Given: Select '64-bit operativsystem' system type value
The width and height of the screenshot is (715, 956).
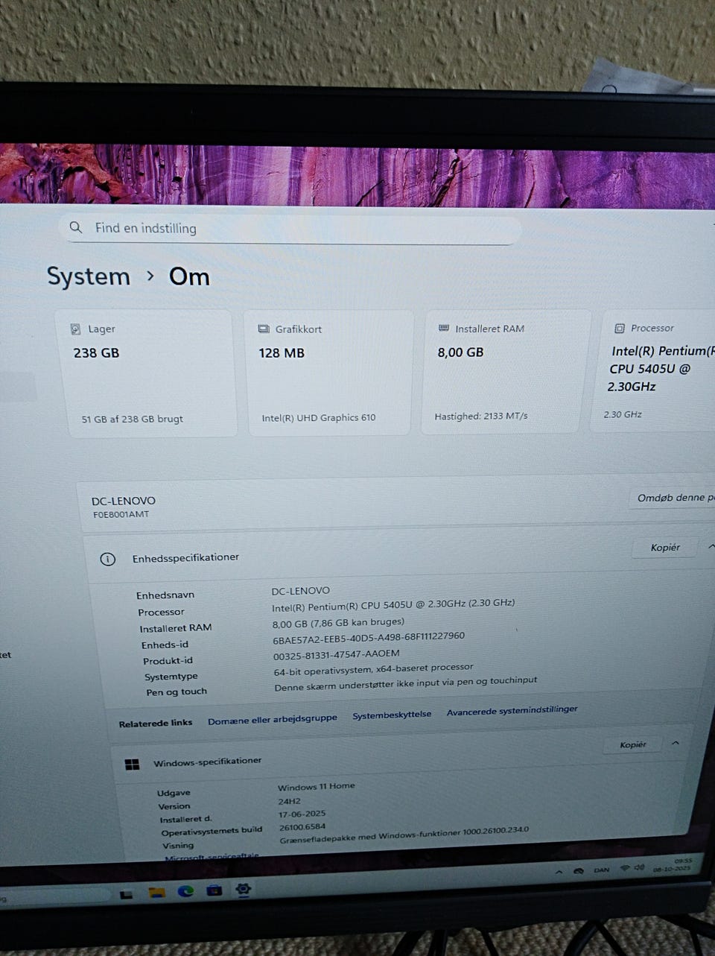Looking at the screenshot, I should (x=373, y=669).
